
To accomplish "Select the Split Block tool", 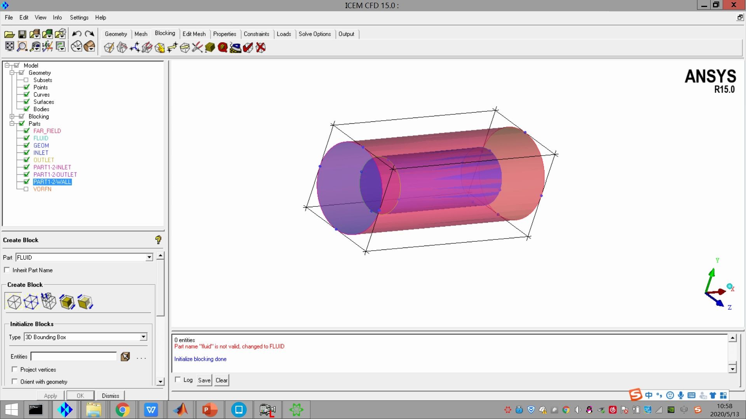I will point(122,48).
